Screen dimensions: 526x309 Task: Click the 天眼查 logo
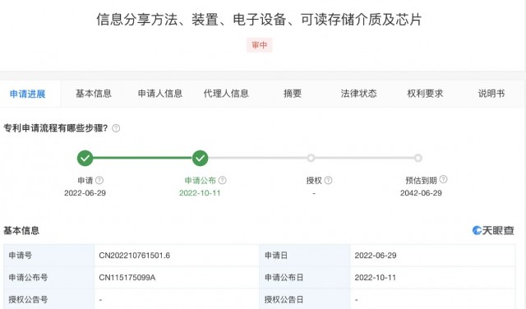pos(493,230)
